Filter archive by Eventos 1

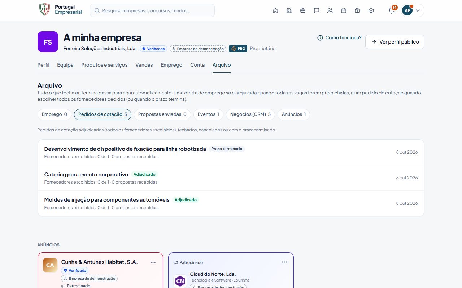coord(208,114)
